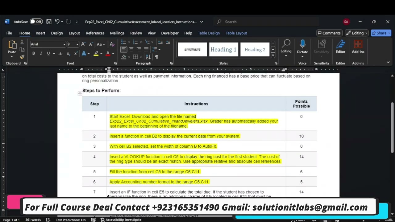Open the Editor pen icon
The height and width of the screenshot is (222, 395).
pyautogui.click(x=341, y=44)
